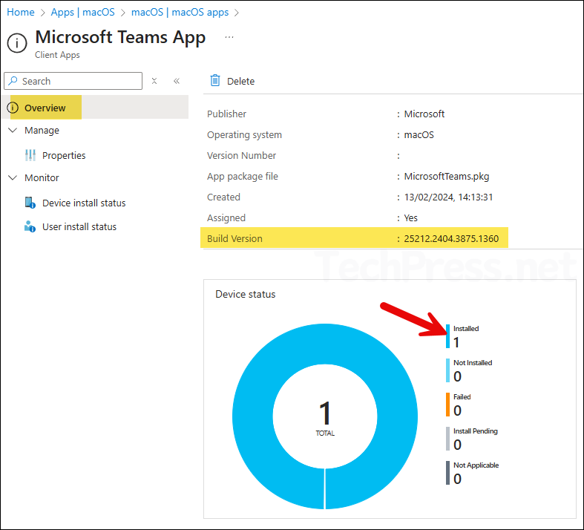Viewport: 584px width, 530px height.
Task: Click the Not Installed light blue legend bar
Action: 447,370
